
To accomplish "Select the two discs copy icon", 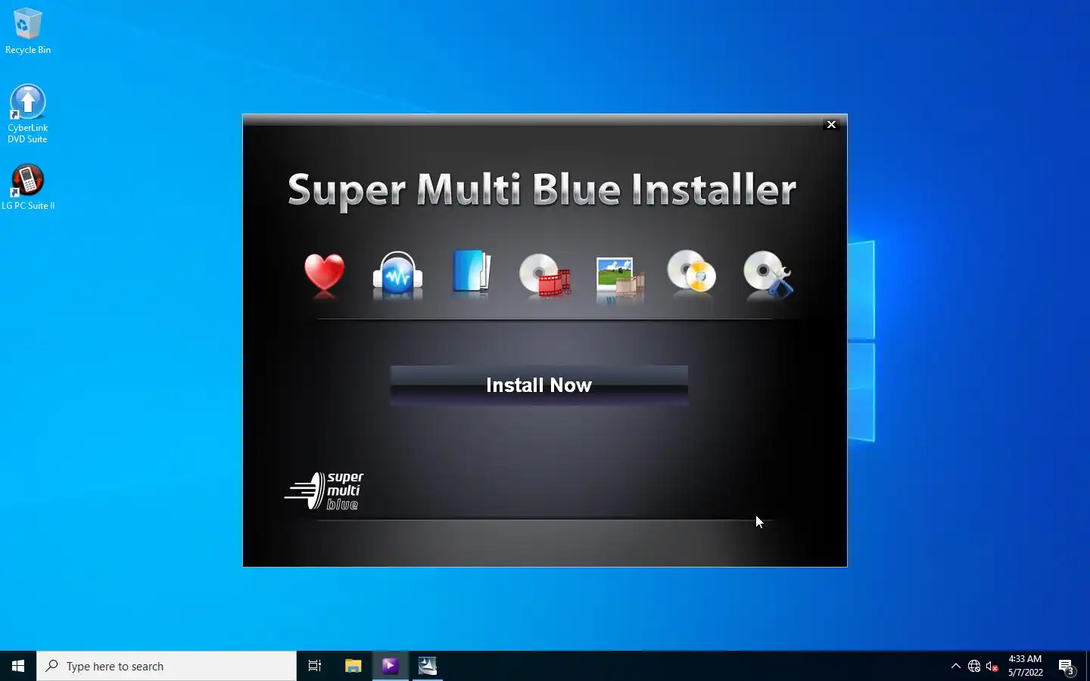I will [x=691, y=271].
